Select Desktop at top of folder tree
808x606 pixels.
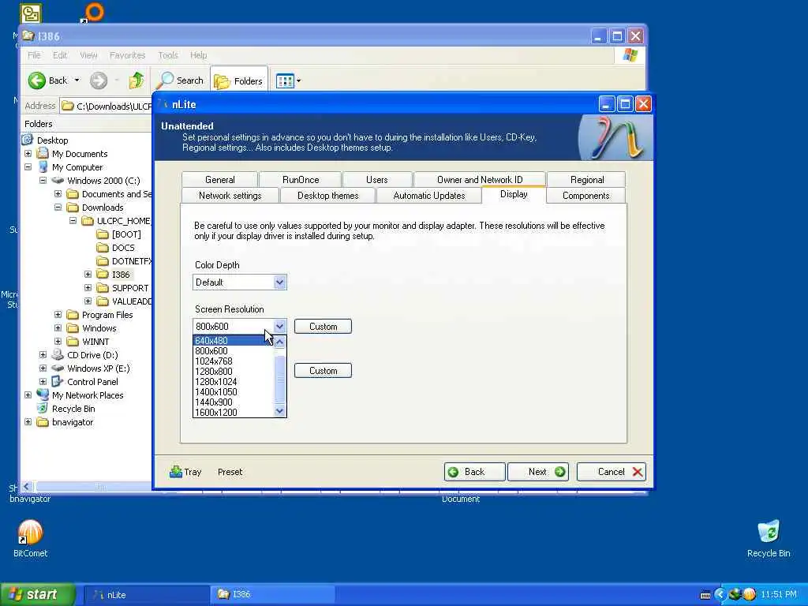coord(52,140)
